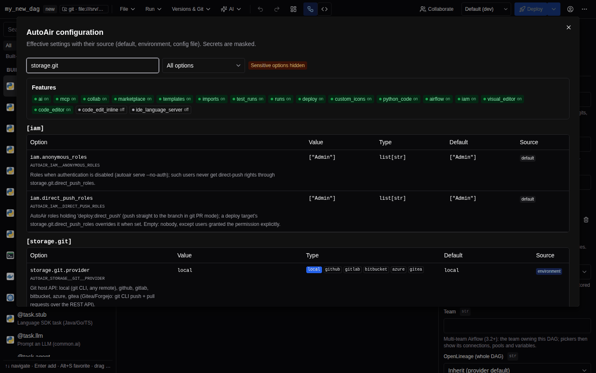Image resolution: width=596 pixels, height=373 pixels.
Task: Open the user account icon
Action: (x=570, y=9)
